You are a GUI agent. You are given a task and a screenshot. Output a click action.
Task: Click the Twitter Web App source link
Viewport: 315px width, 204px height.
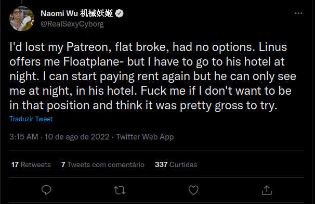[x=145, y=137]
